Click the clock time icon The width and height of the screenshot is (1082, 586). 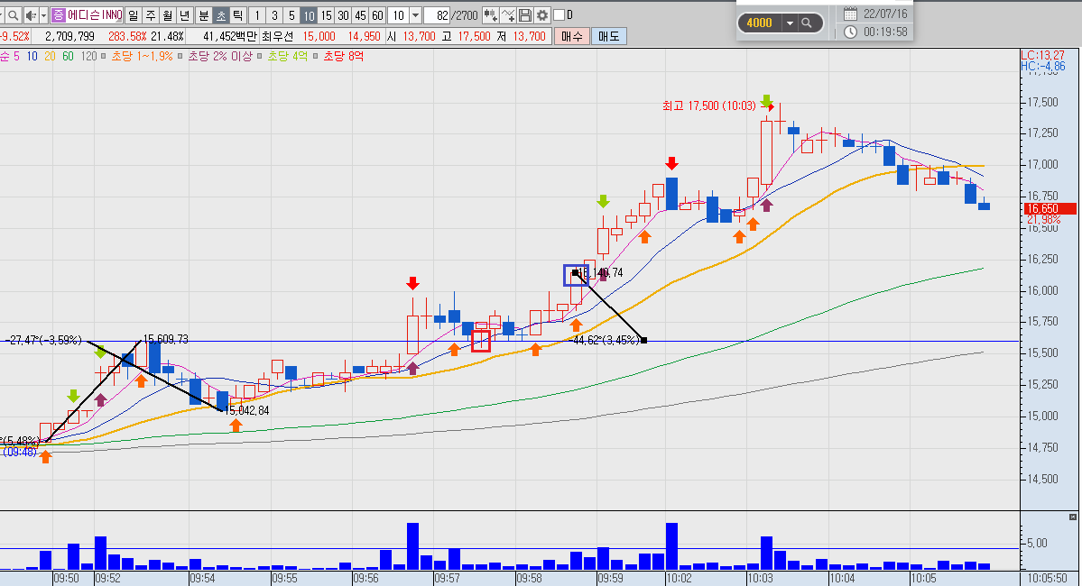(850, 32)
